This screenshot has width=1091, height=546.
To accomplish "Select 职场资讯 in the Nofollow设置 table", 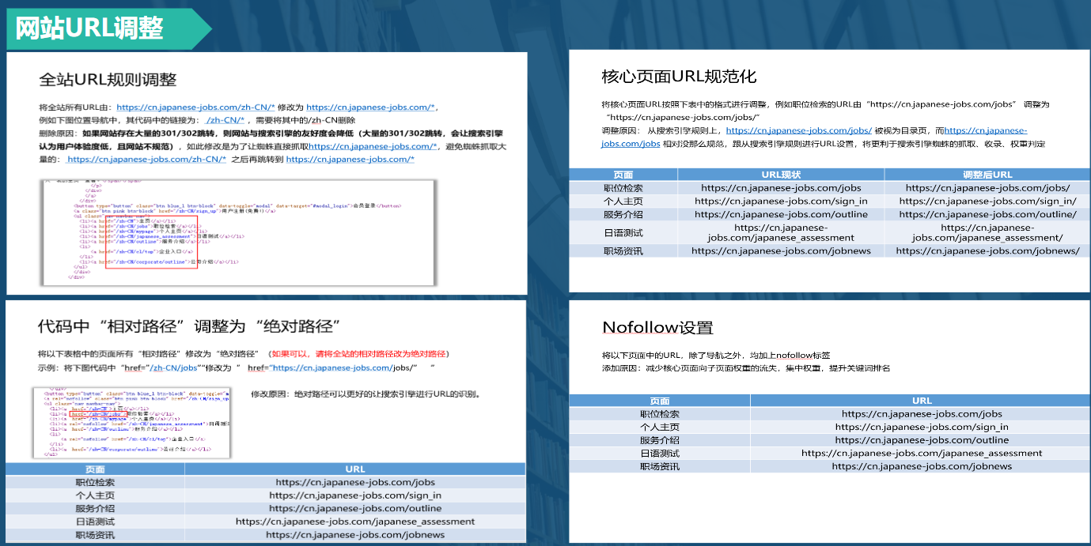I will [660, 466].
